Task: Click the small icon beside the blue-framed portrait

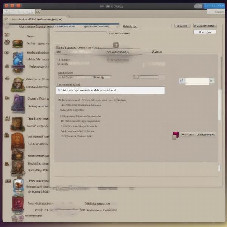Action: pyautogui.click(x=8, y=181)
